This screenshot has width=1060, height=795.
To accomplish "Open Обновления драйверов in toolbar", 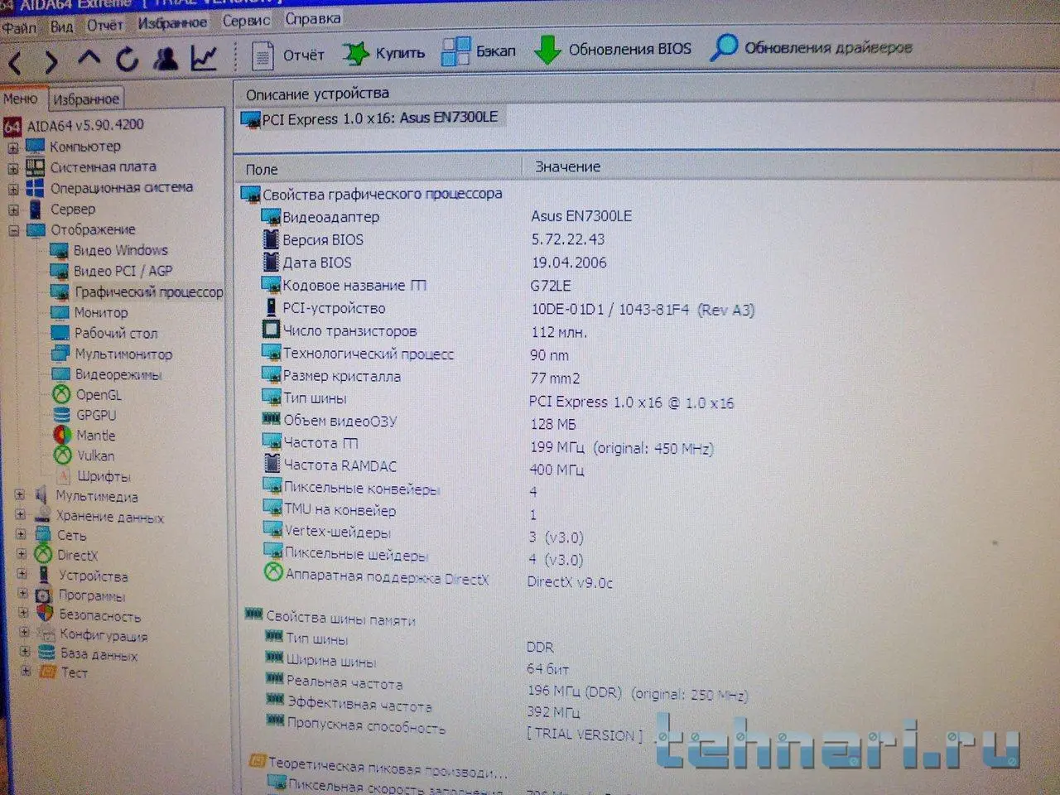I will click(x=812, y=47).
